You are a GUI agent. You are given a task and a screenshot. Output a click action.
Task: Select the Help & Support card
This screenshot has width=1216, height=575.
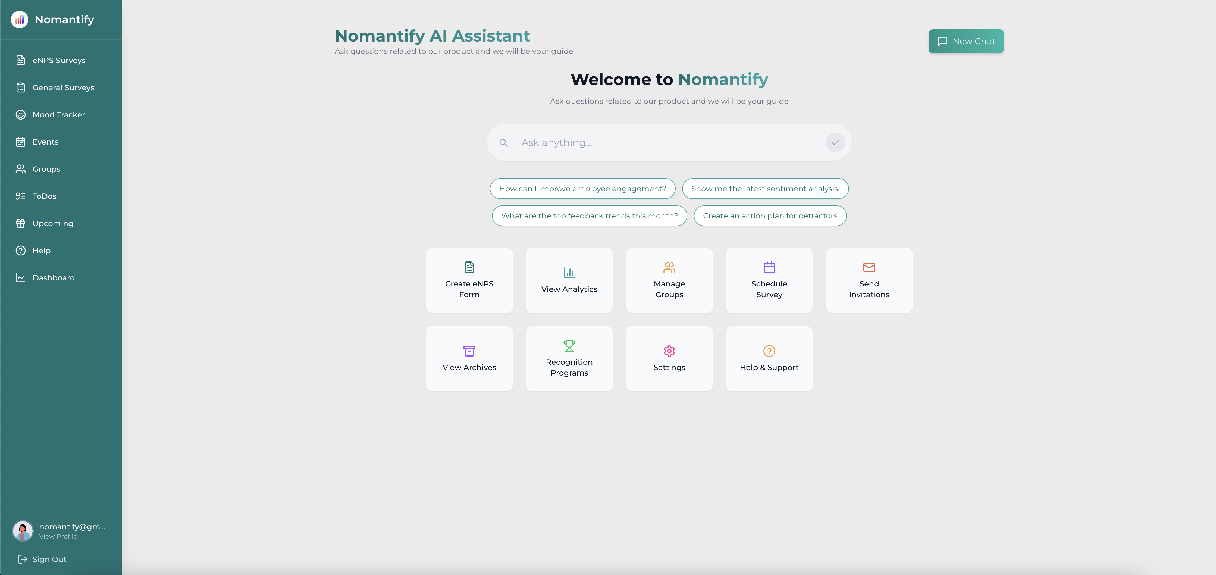click(769, 358)
